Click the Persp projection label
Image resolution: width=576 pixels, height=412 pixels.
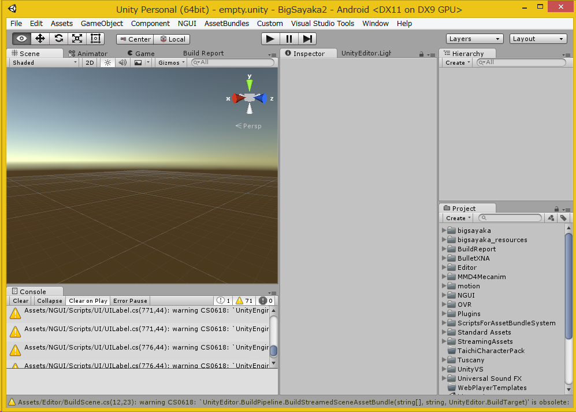point(248,126)
